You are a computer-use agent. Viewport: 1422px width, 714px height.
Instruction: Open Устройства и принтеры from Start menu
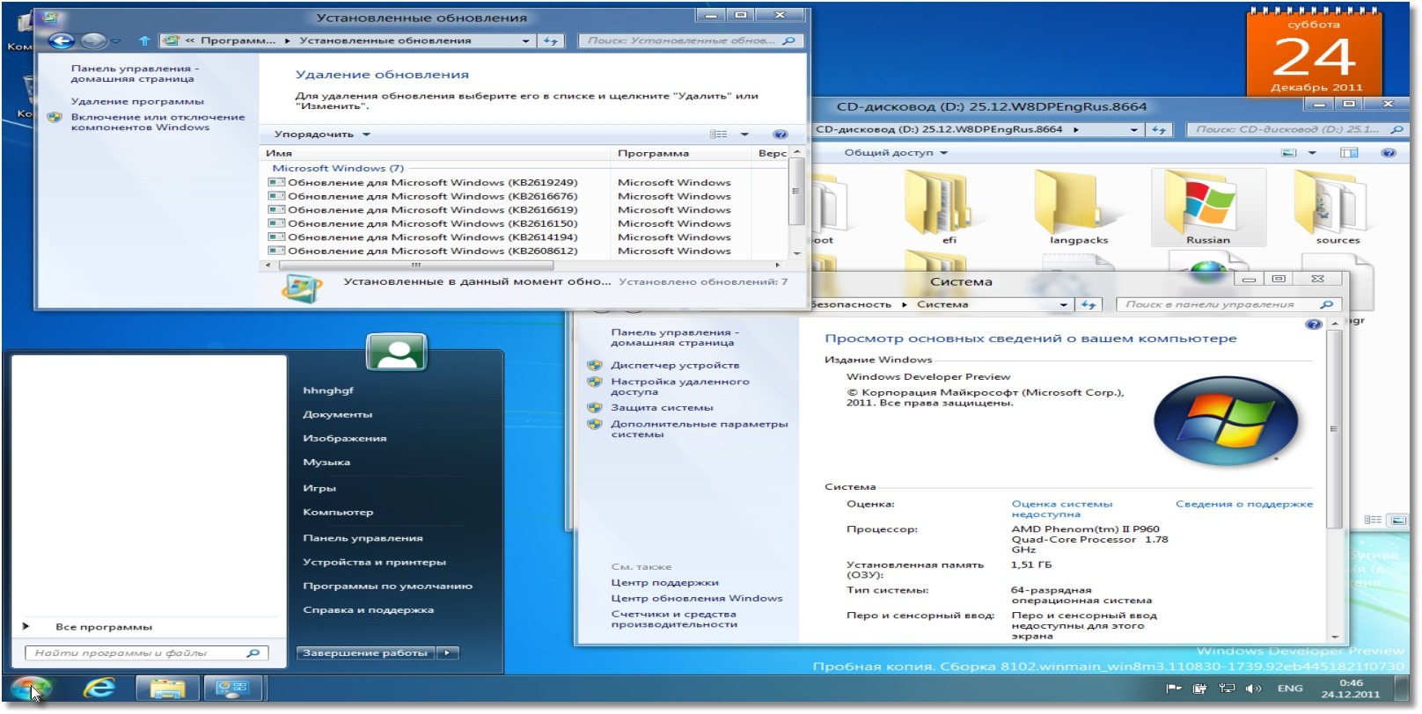click(x=374, y=562)
